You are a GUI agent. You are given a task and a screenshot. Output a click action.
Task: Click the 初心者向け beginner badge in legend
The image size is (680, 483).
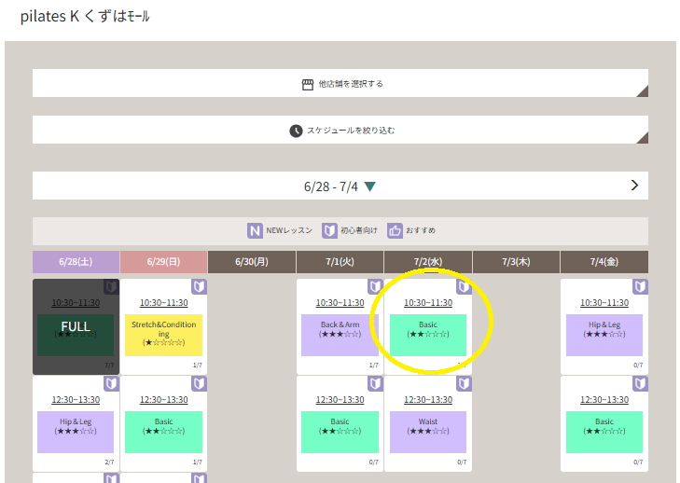[329, 231]
